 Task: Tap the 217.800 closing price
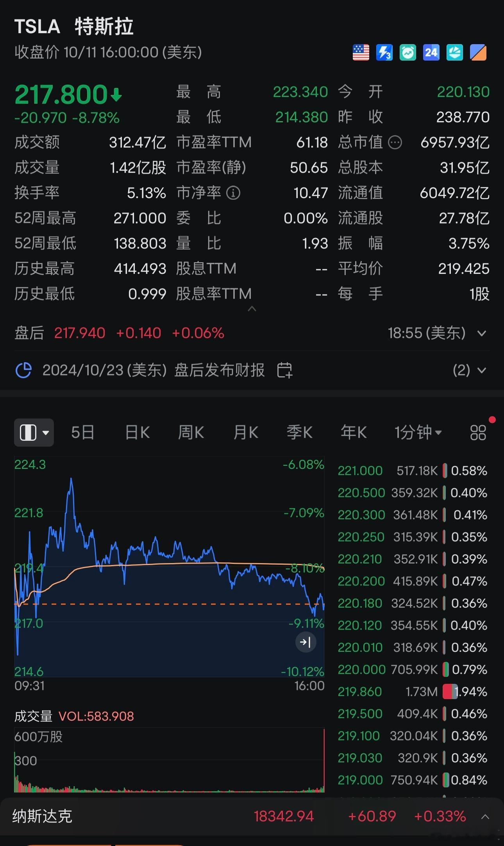(x=61, y=95)
